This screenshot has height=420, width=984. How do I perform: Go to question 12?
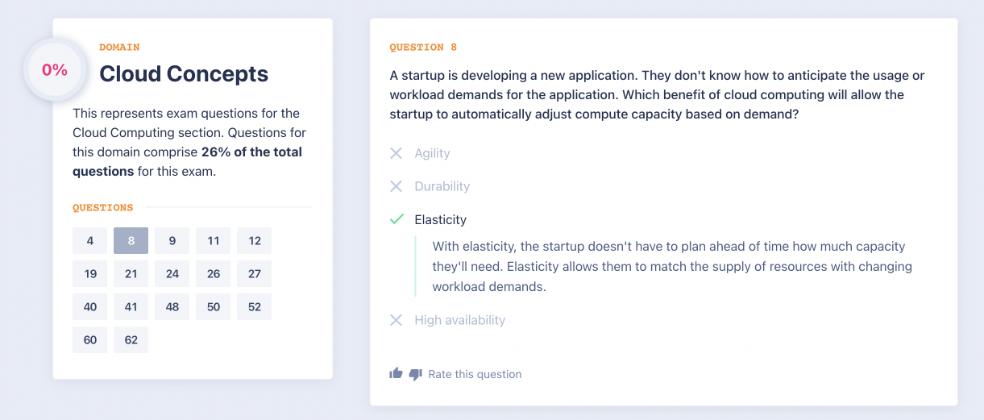[x=255, y=240]
